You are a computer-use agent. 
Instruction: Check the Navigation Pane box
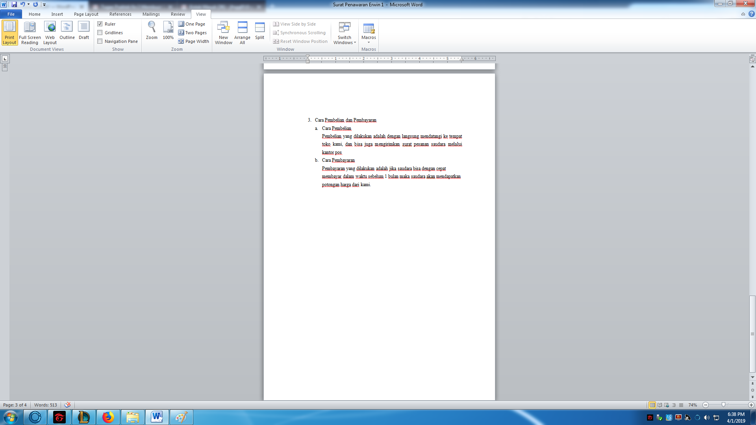100,41
